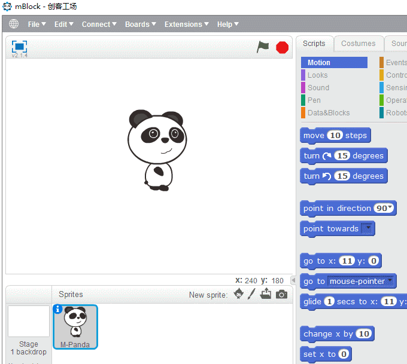
Task: Paint new sprite with brush icon
Action: (251, 294)
